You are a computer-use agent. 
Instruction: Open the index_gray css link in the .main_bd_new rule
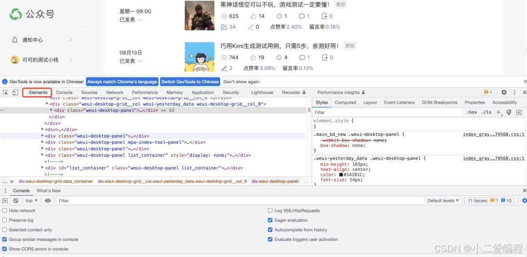point(493,134)
